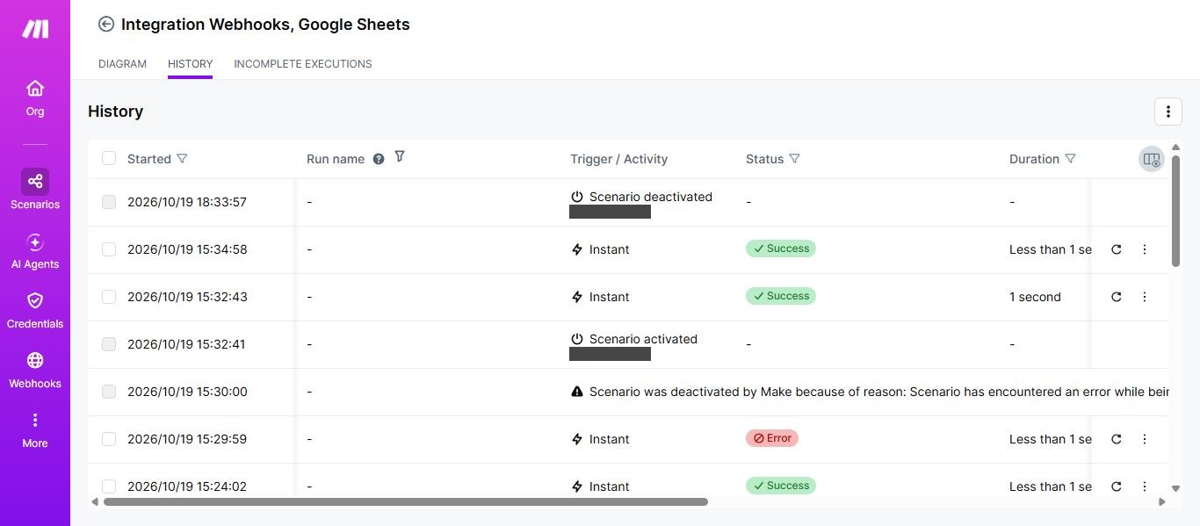
Task: Click the 'Scenario deactivated' text
Action: [651, 197]
